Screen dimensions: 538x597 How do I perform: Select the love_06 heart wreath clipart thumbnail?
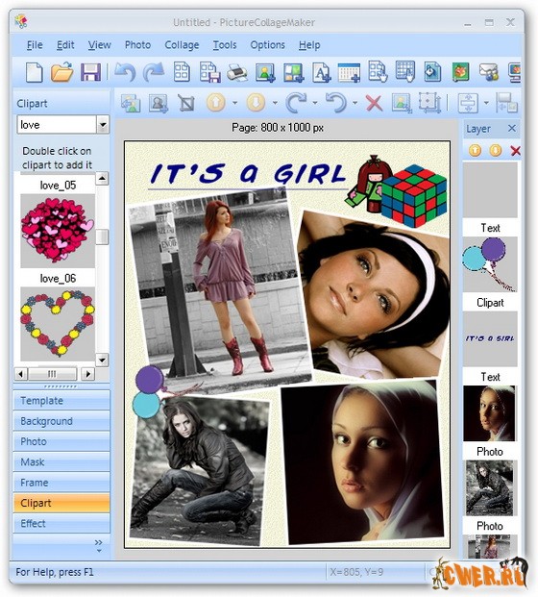58,324
